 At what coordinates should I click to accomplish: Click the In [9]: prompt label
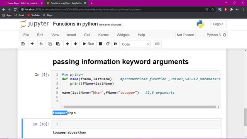[42, 75]
